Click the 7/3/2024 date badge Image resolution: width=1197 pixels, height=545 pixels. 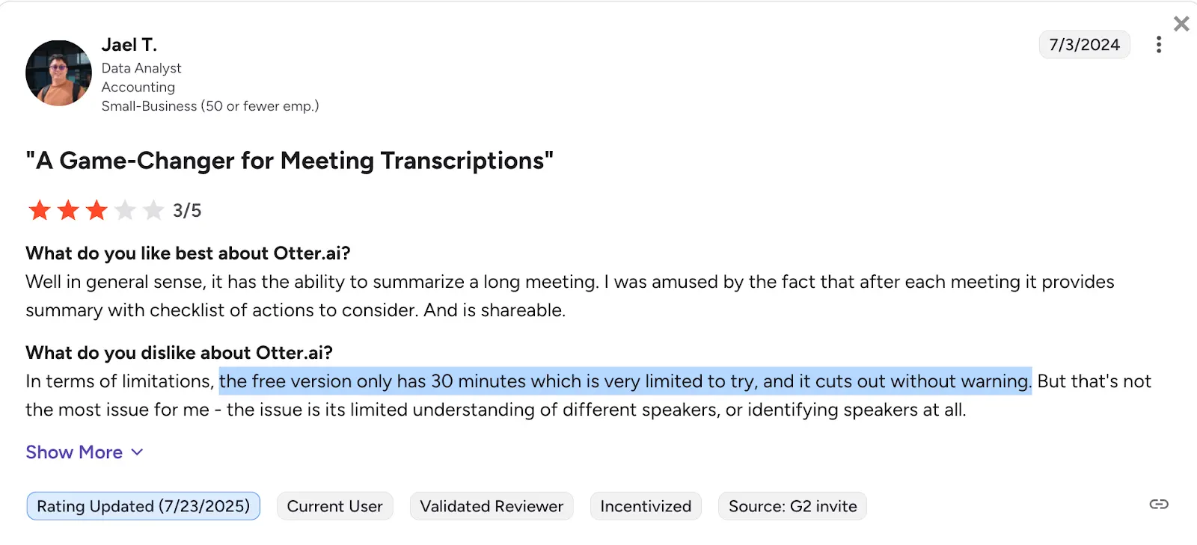pyautogui.click(x=1084, y=45)
